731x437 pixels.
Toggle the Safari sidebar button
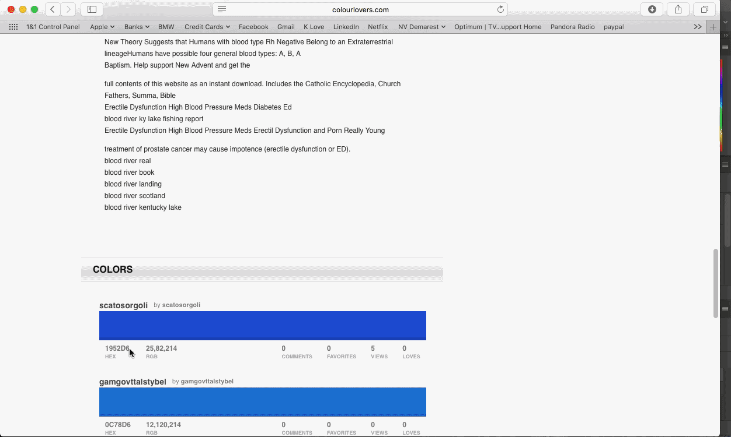click(92, 9)
